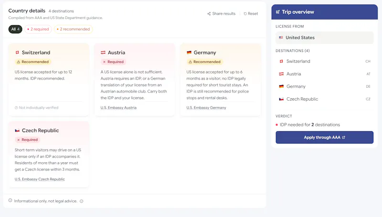382x217 pixels.
Task: Click the AT country code
Action: pyautogui.click(x=368, y=74)
